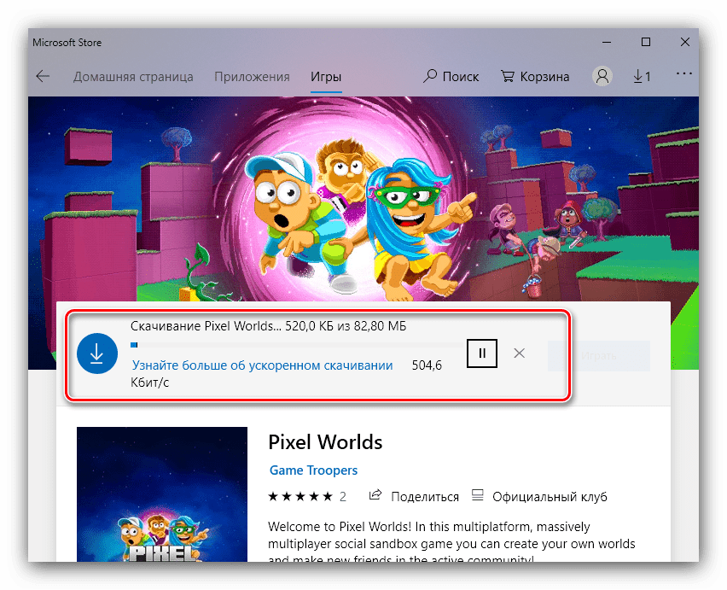The height and width of the screenshot is (590, 727).
Task: Minimize the Microsoft Store window
Action: coord(606,42)
